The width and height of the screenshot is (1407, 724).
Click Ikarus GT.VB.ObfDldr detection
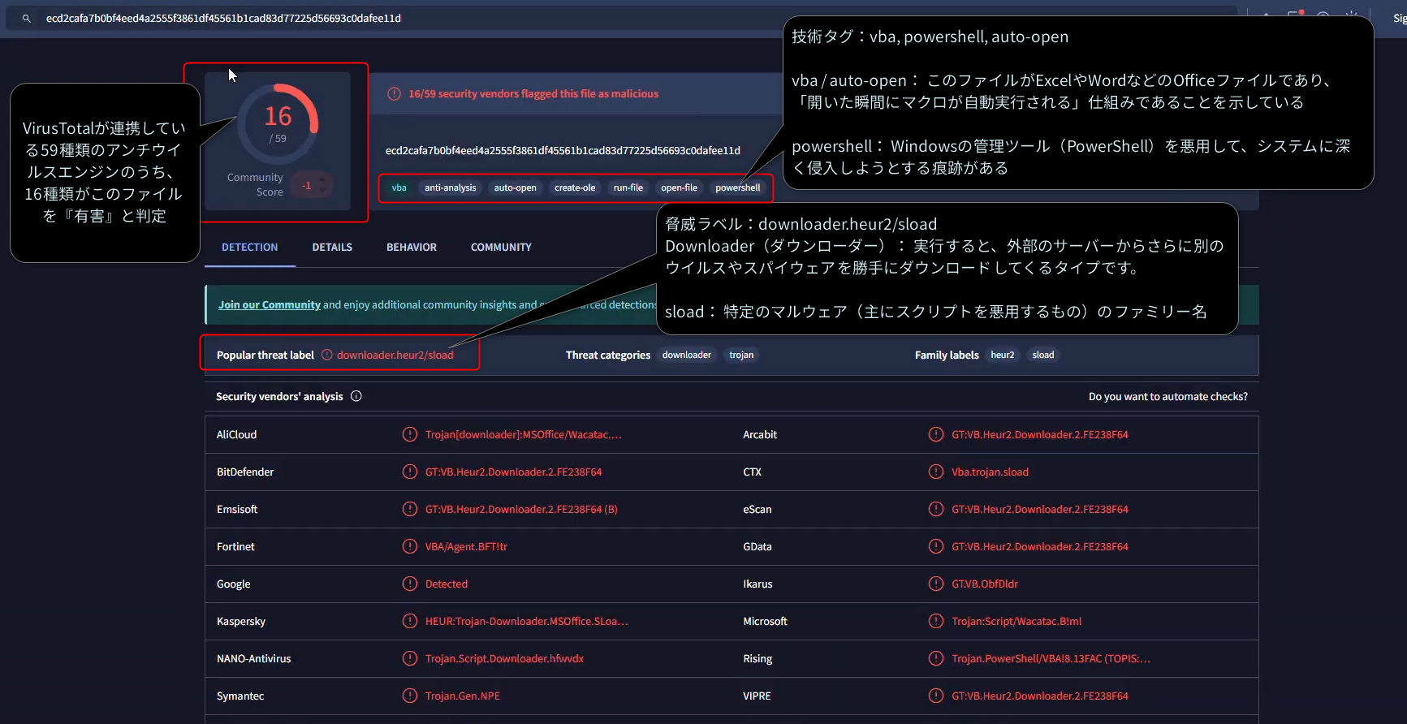[985, 584]
